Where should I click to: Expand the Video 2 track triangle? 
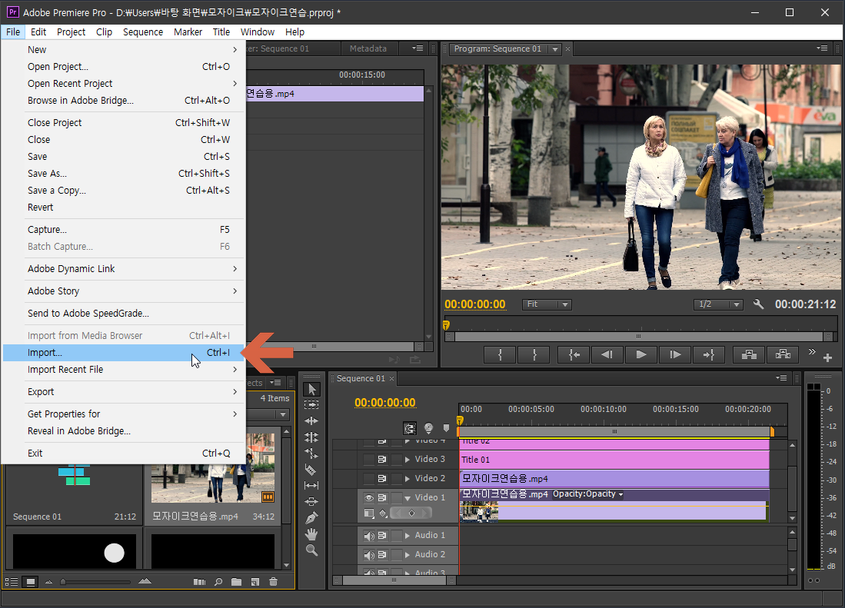408,478
